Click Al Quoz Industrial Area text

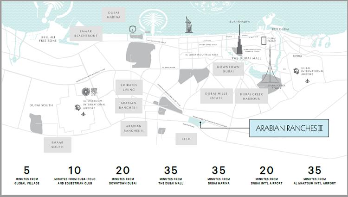click(201, 55)
